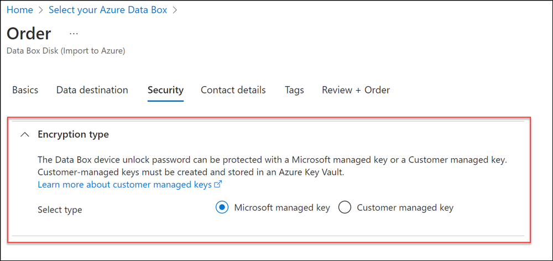Select the Security tab

click(x=165, y=90)
